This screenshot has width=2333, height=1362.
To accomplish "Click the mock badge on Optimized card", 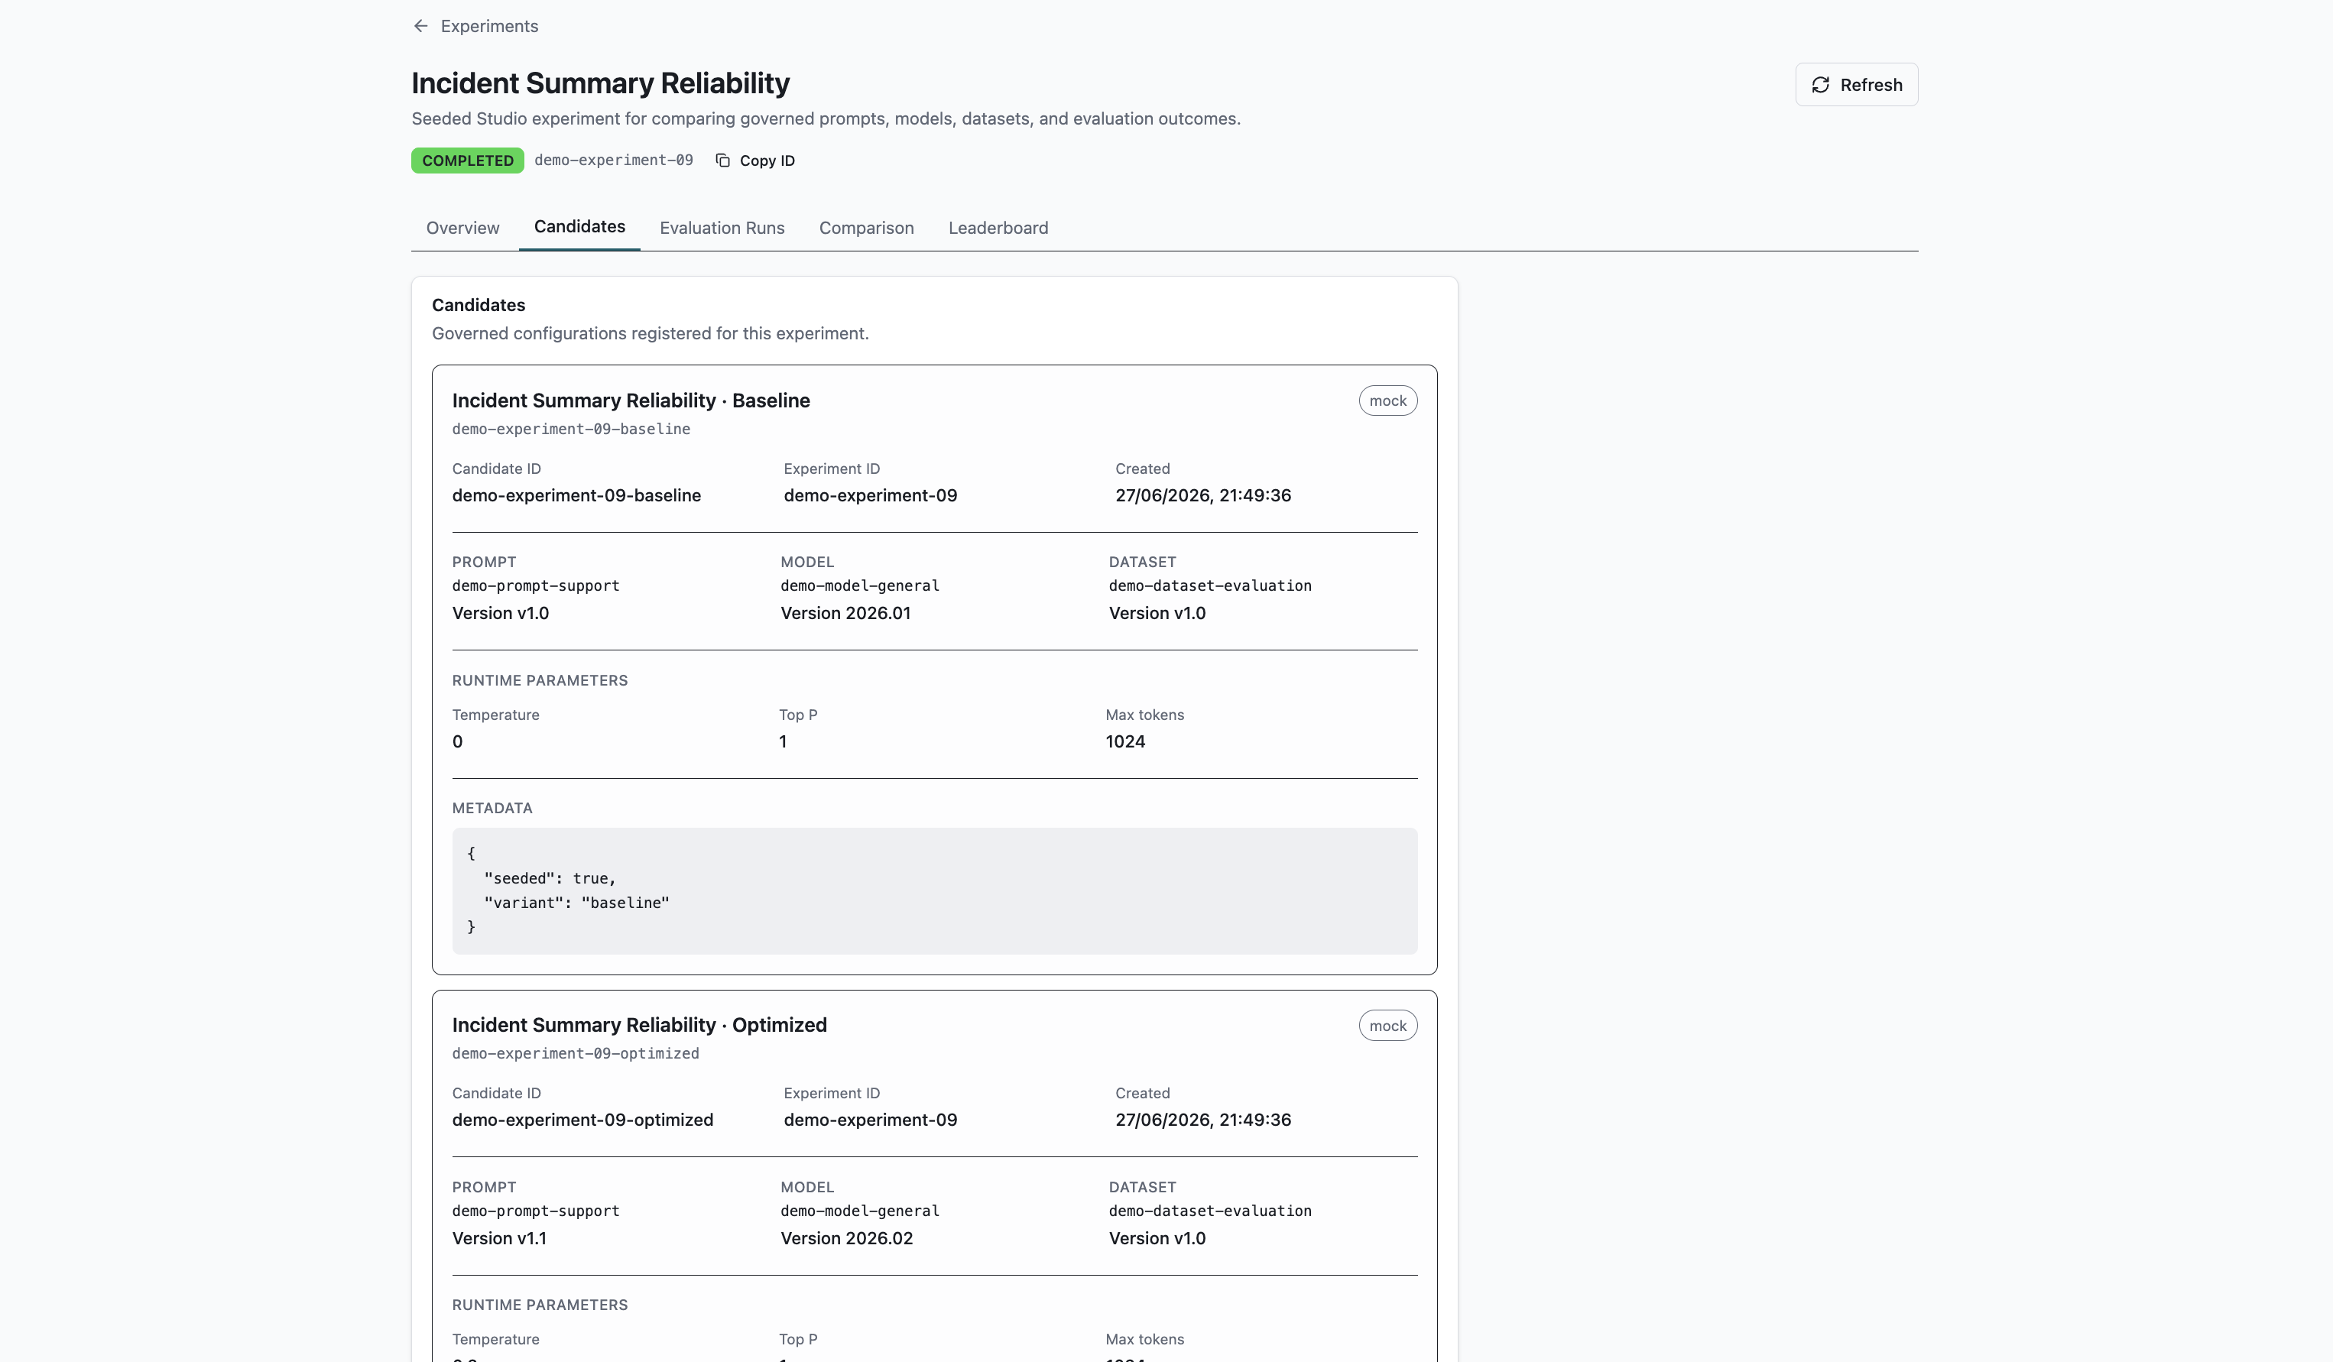I will (x=1387, y=1026).
